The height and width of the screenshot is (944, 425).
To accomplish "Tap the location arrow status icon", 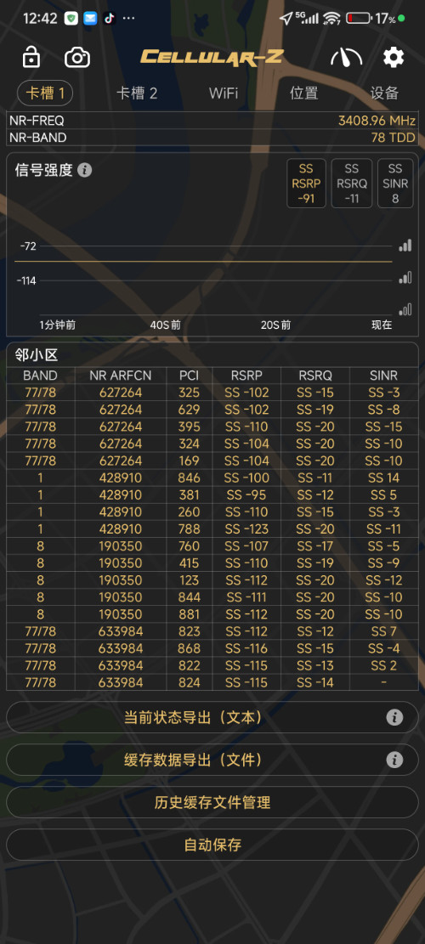I will [286, 18].
